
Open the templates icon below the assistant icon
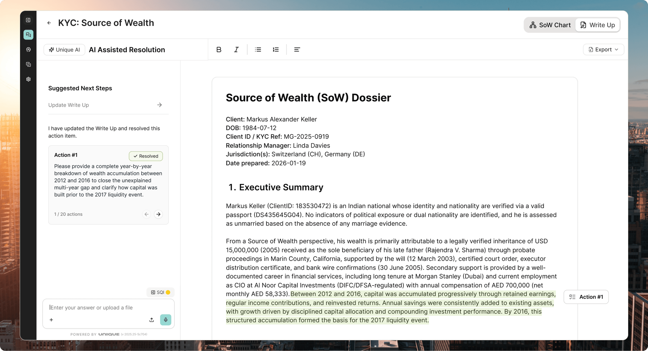[x=29, y=64]
